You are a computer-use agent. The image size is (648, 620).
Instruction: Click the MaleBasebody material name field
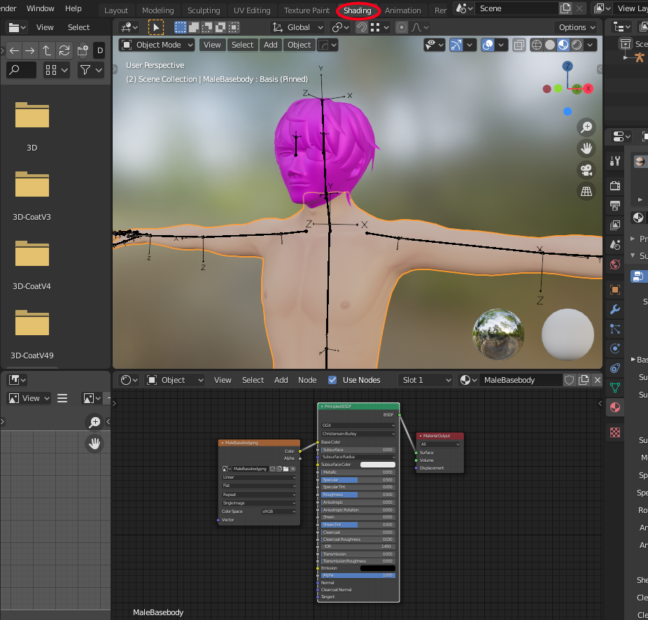click(x=521, y=380)
